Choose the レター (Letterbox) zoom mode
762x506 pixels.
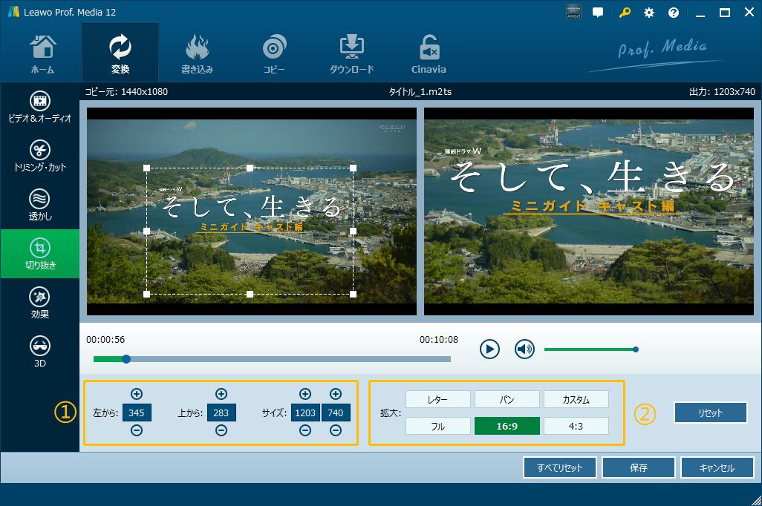pyautogui.click(x=438, y=399)
